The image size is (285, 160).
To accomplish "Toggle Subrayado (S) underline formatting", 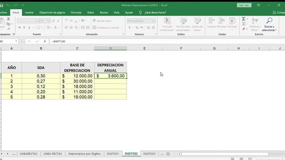I will [x=29, y=28].
